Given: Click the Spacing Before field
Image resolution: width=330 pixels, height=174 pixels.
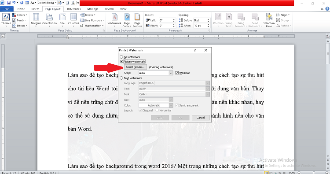Looking at the screenshot, I should pyautogui.click(x=202, y=20).
